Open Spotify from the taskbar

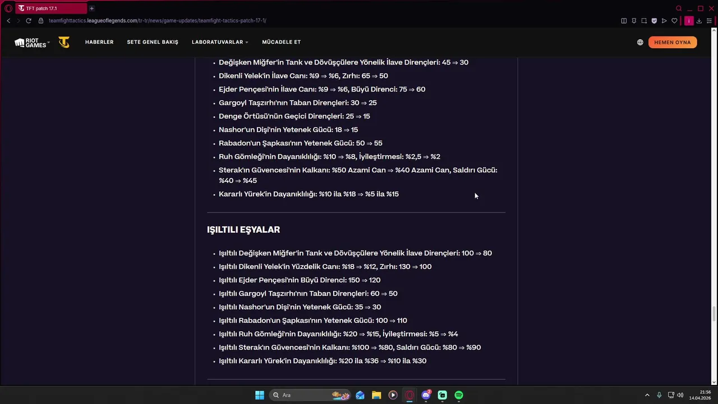(459, 395)
